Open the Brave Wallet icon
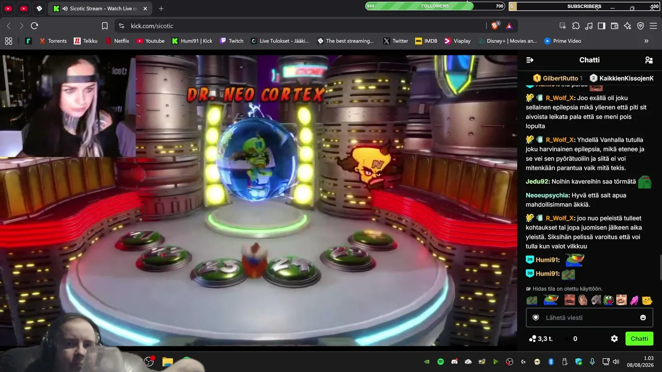 tap(614, 26)
